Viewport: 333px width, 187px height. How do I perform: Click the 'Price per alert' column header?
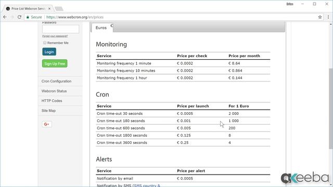coord(191,171)
